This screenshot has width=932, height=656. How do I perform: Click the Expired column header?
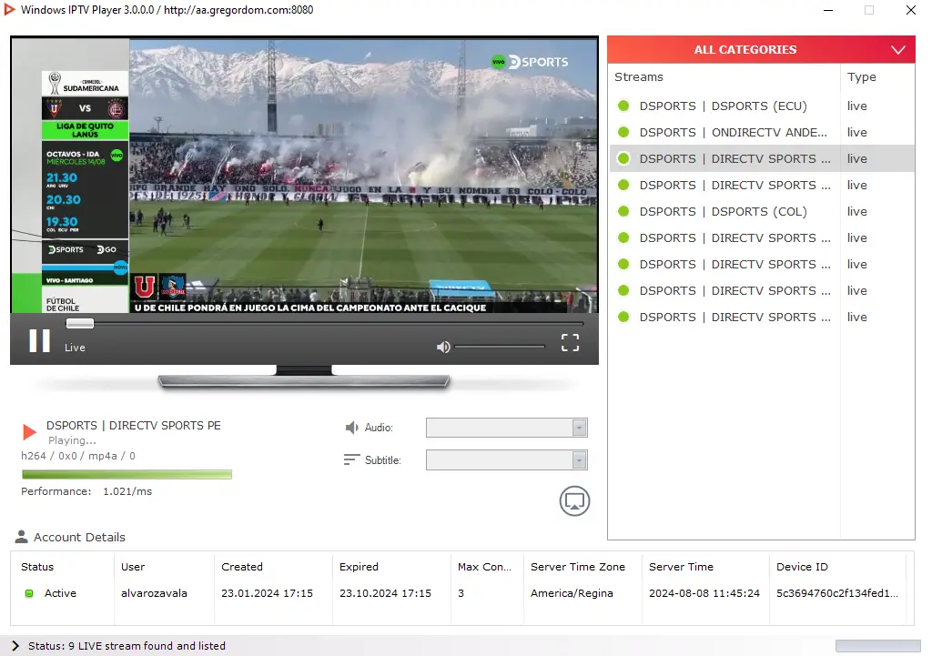[359, 567]
